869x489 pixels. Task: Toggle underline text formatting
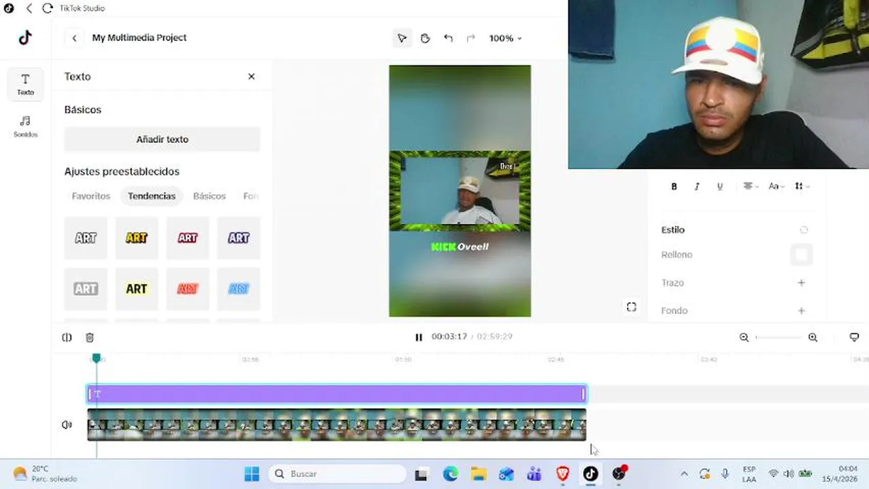(719, 186)
